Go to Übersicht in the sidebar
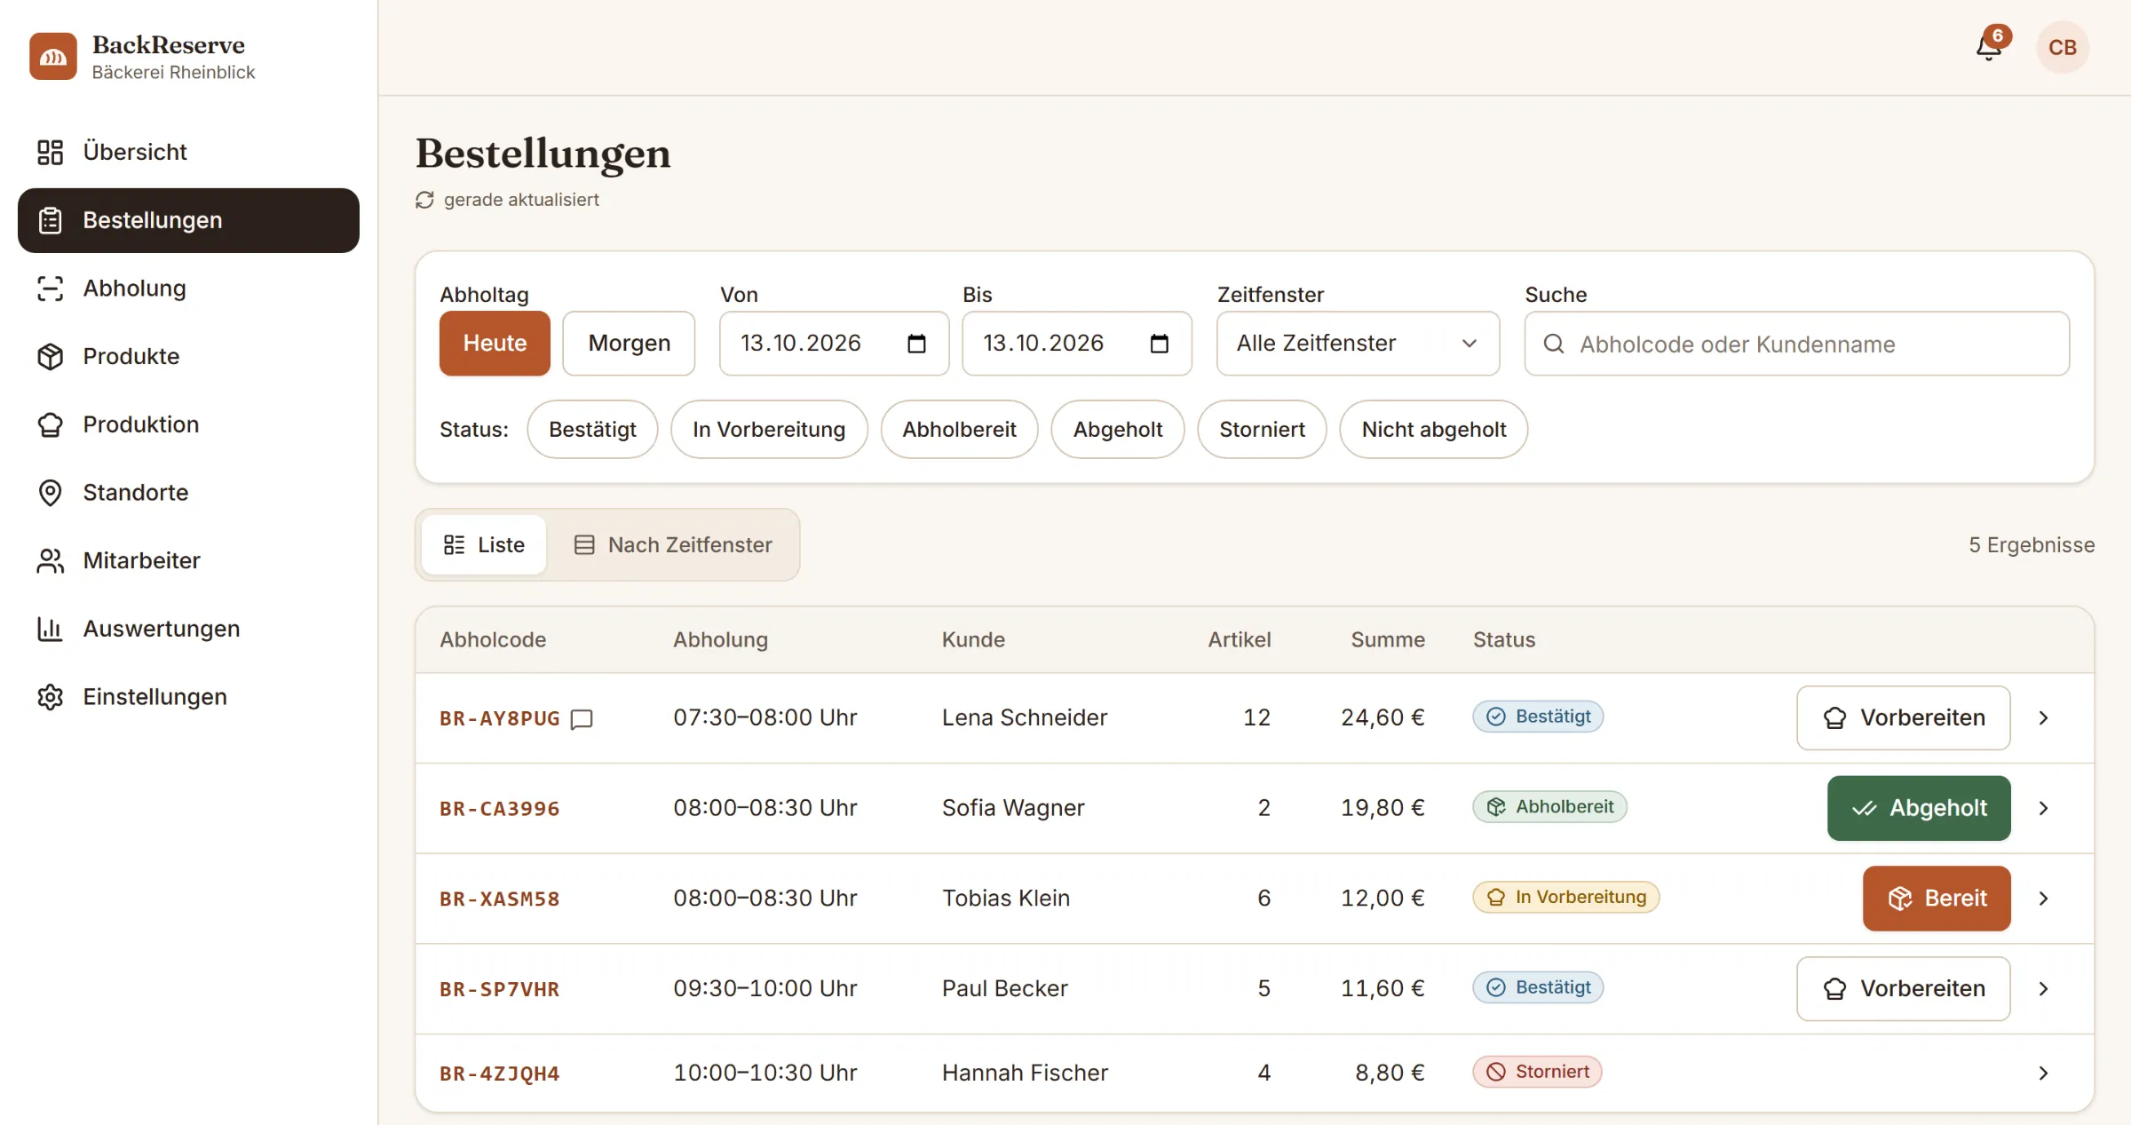2131x1125 pixels. pyautogui.click(x=188, y=152)
